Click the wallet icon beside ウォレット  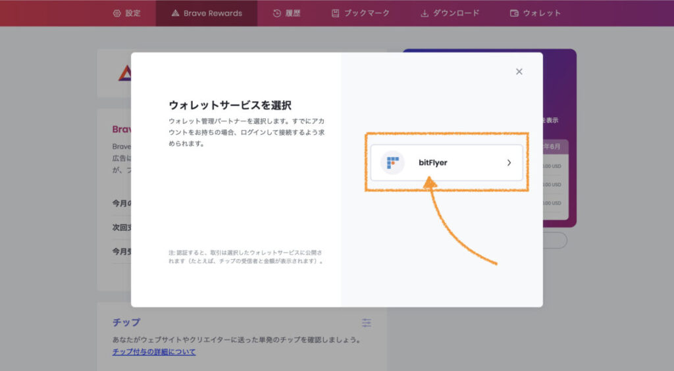click(514, 13)
